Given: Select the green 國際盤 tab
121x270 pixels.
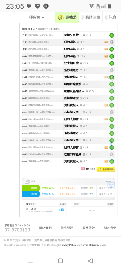Looking at the screenshot, I should 31,188.
